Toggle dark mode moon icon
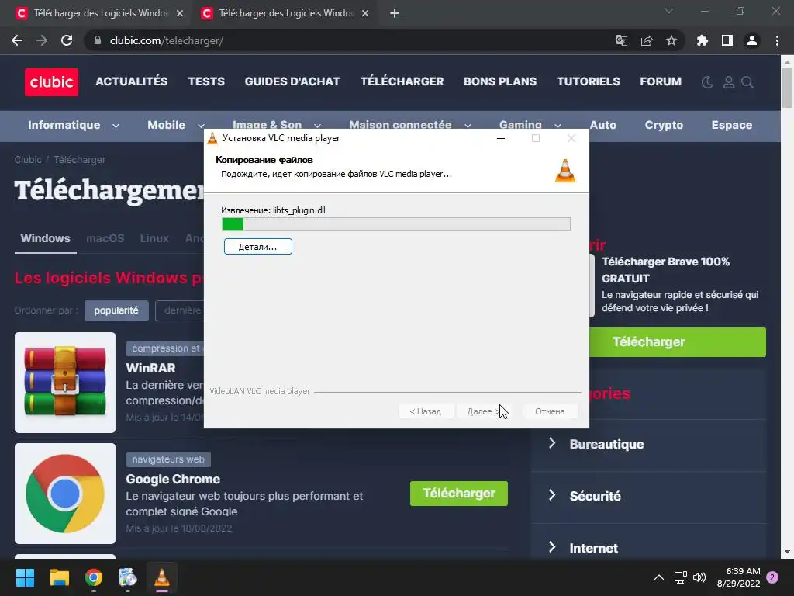Screen dimensions: 794x596 [707, 82]
